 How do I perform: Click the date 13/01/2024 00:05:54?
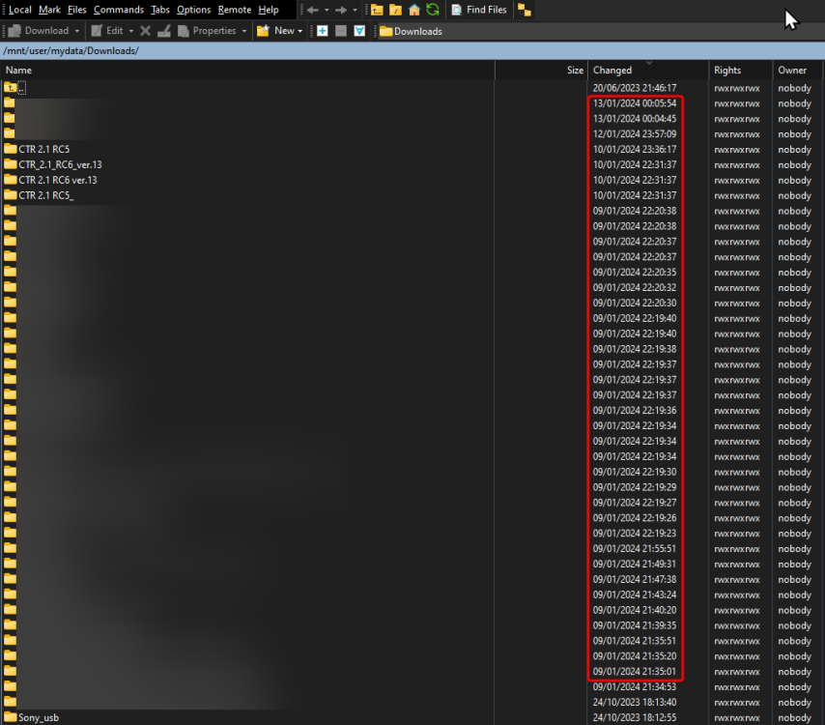point(635,103)
